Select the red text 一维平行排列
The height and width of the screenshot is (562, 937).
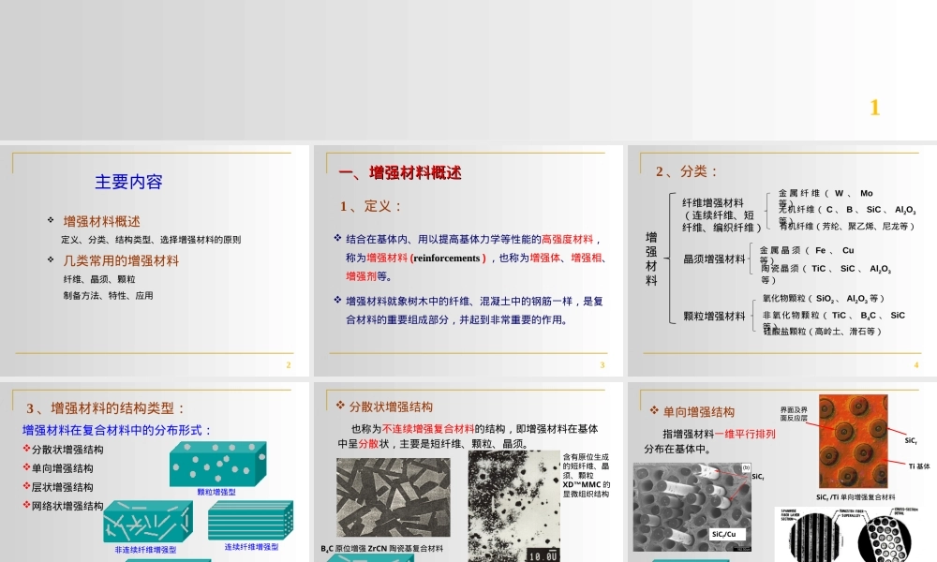click(745, 435)
